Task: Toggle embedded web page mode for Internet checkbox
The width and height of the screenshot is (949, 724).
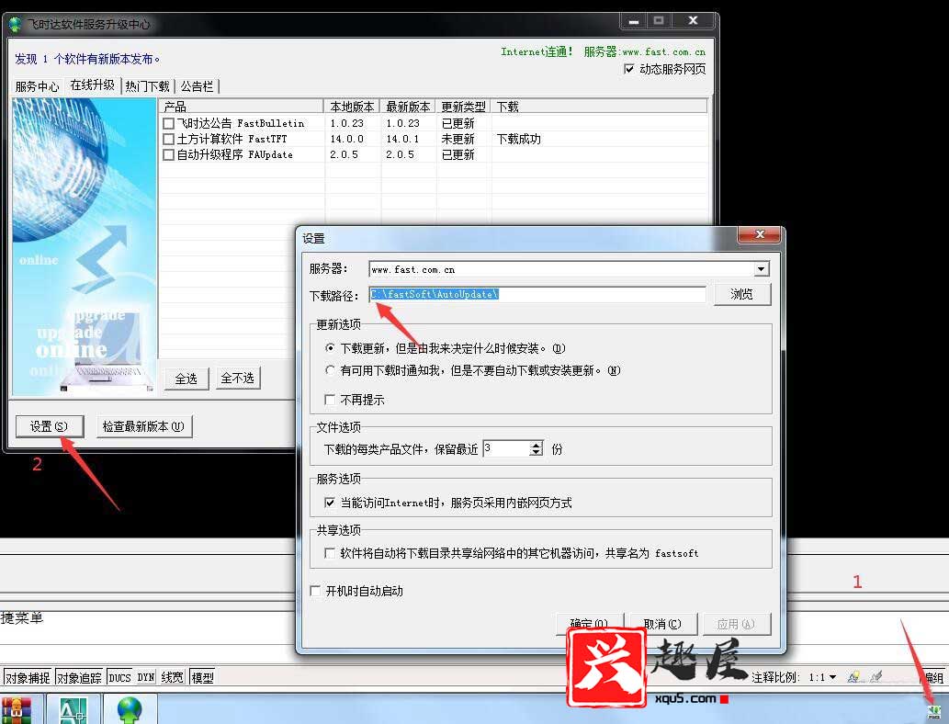Action: tap(330, 503)
